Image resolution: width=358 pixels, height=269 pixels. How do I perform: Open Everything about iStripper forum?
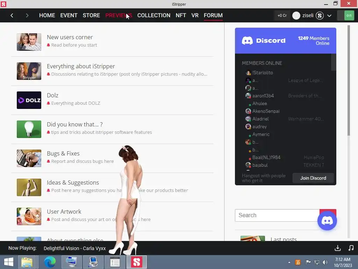tap(81, 66)
